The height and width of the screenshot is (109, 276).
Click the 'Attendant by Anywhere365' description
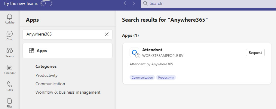pyautogui.click(x=151, y=64)
